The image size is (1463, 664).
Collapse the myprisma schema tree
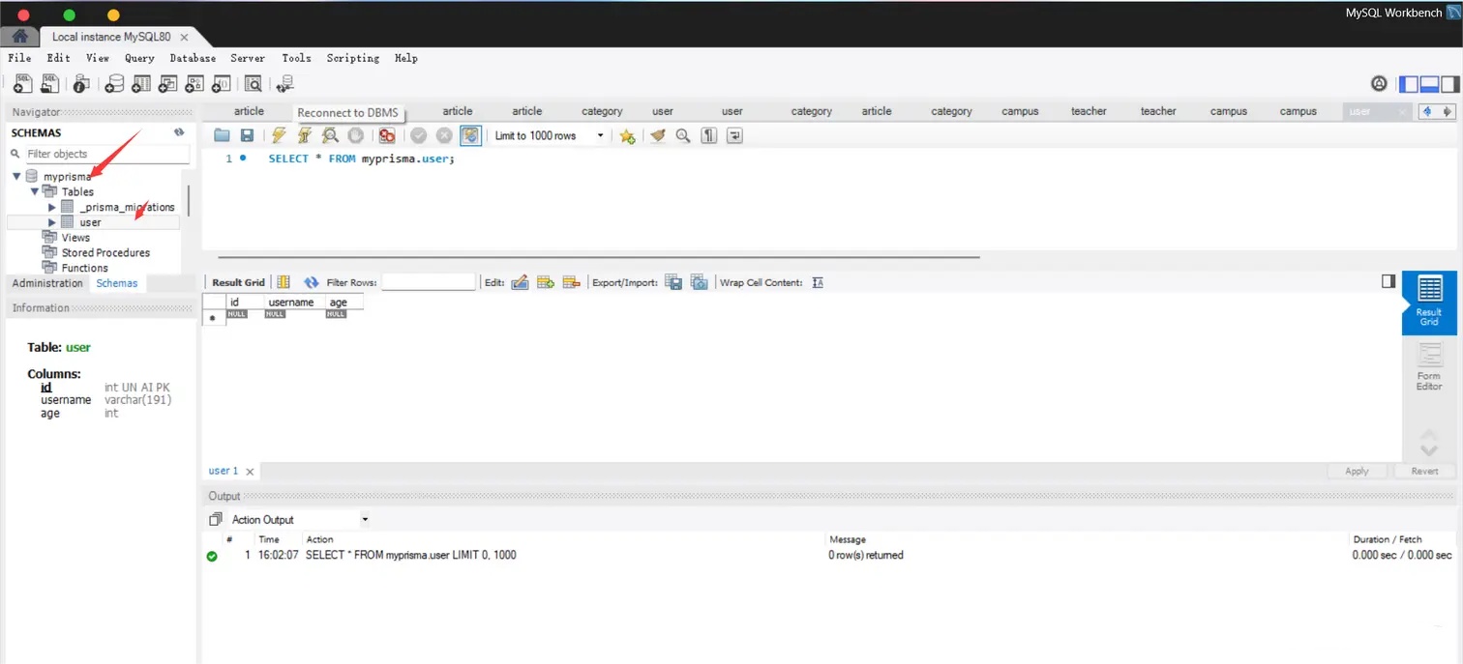tap(16, 177)
